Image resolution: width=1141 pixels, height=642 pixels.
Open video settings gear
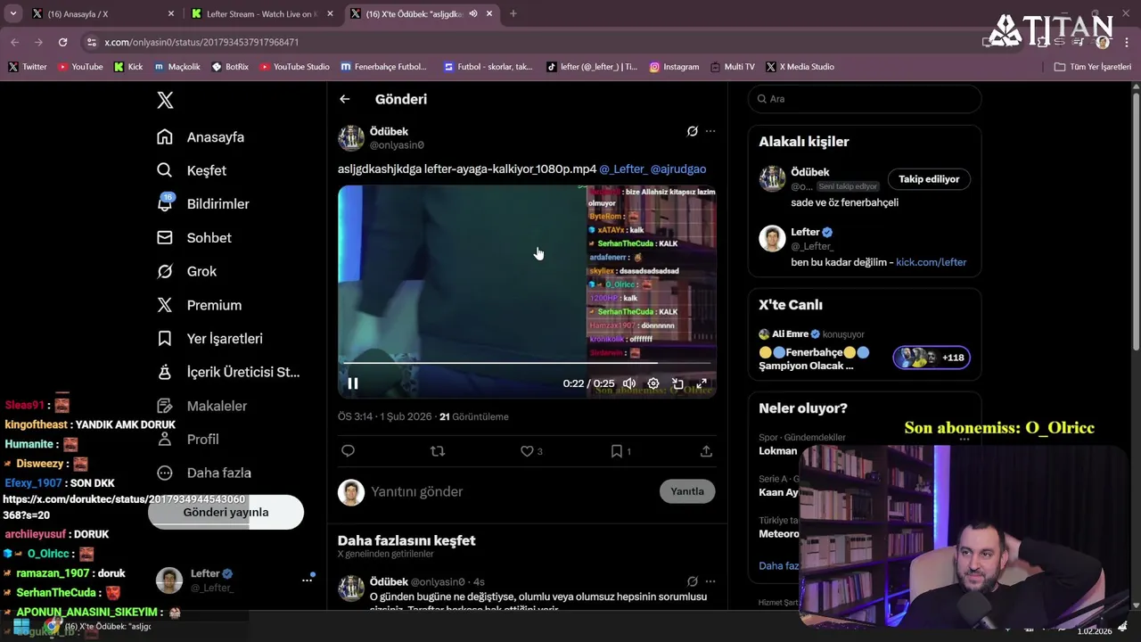tap(653, 383)
